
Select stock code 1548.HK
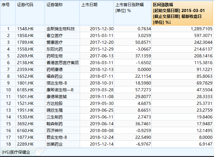coord(25,29)
